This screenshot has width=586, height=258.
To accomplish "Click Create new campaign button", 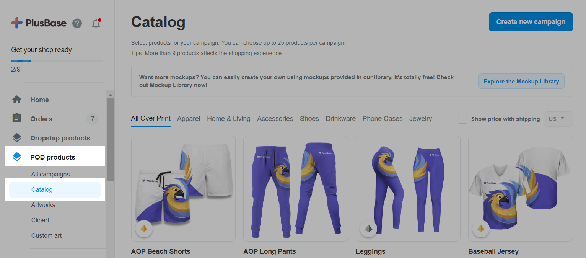I will pos(531,22).
